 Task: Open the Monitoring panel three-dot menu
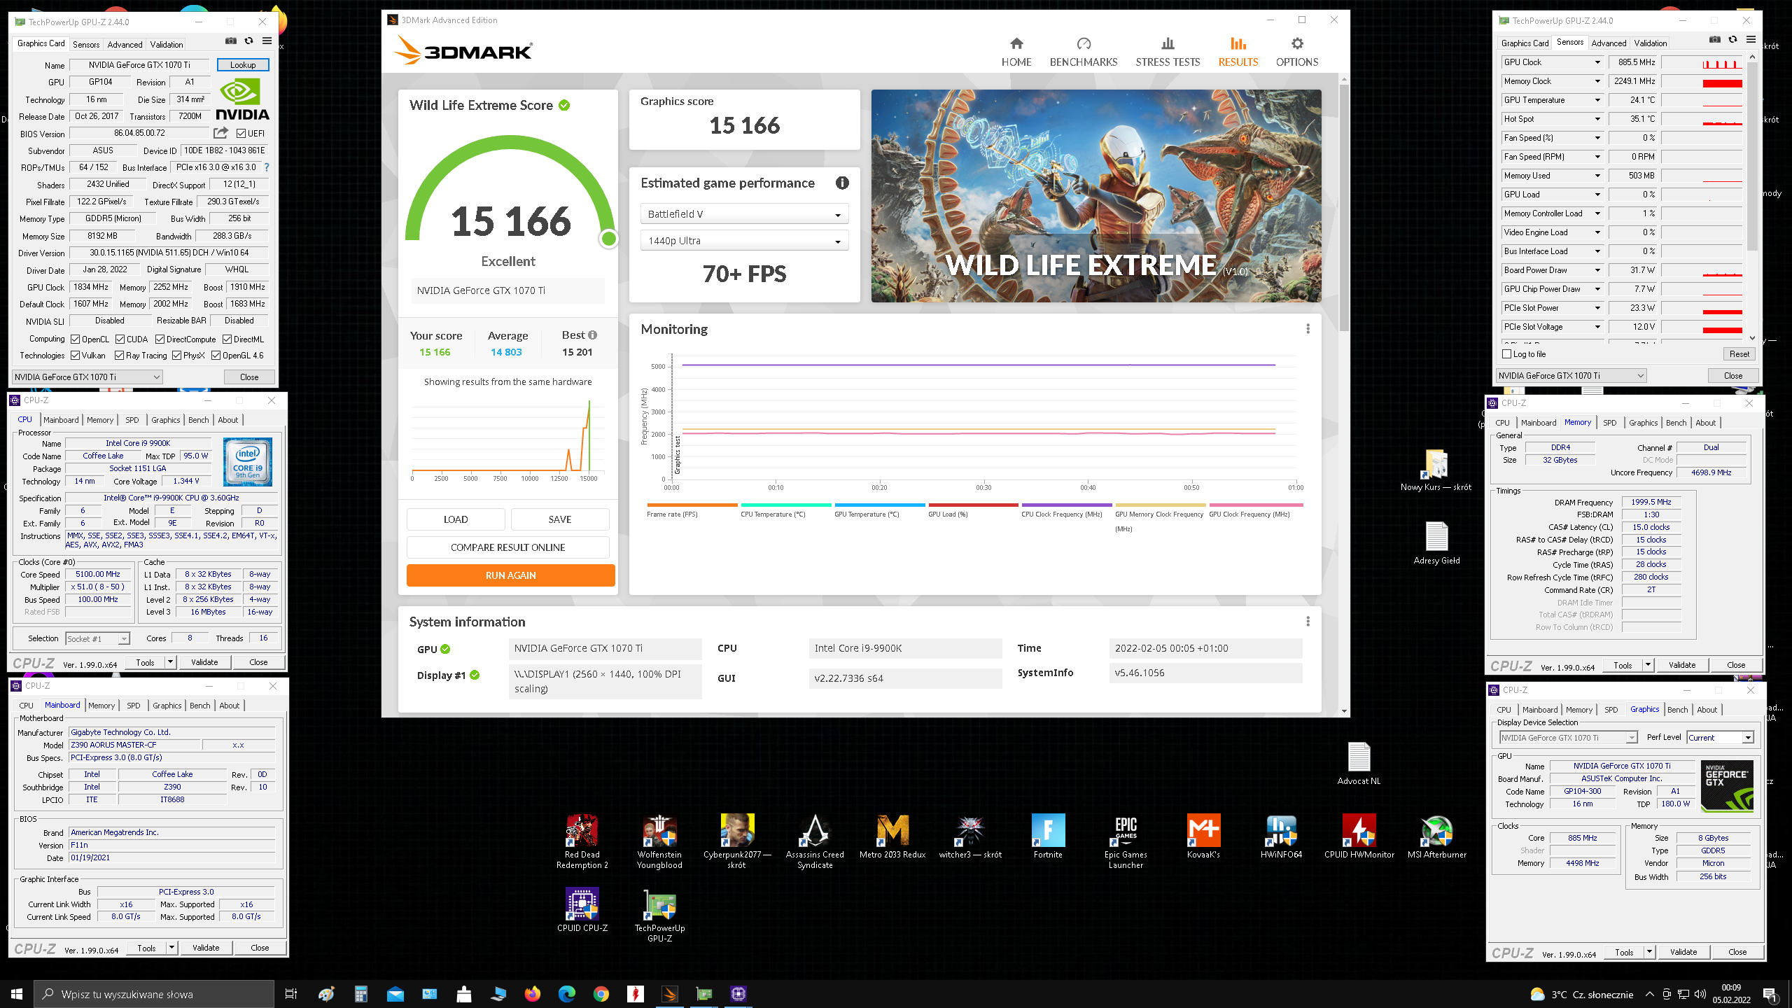click(x=1308, y=329)
